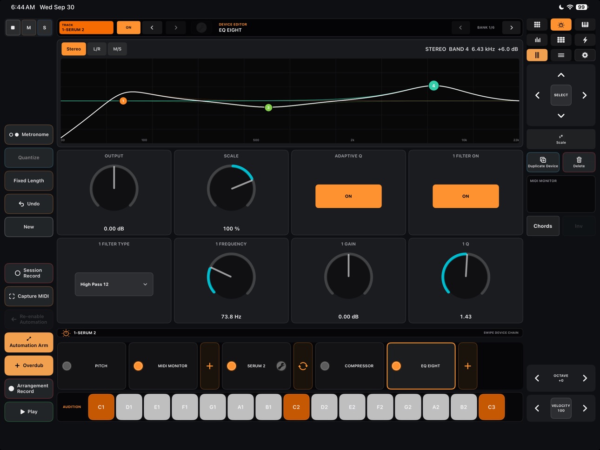Click the Scale button
The height and width of the screenshot is (450, 600).
tap(561, 139)
